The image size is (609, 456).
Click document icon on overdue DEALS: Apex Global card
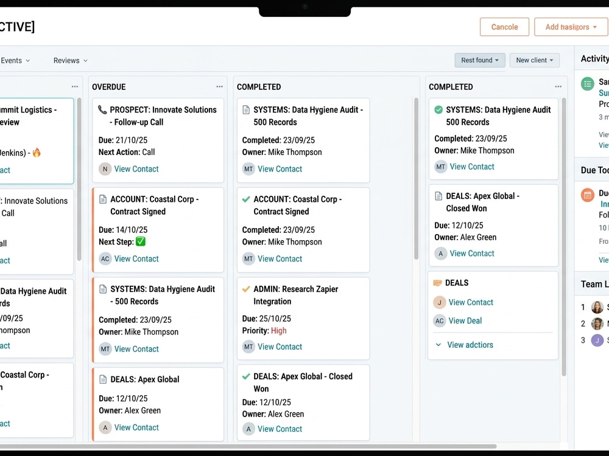point(103,379)
